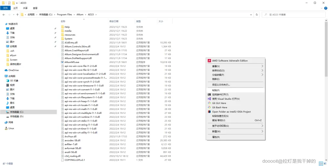Expand the 查看(V) submenu
This screenshot has height=166, width=328.
[x=236, y=66]
